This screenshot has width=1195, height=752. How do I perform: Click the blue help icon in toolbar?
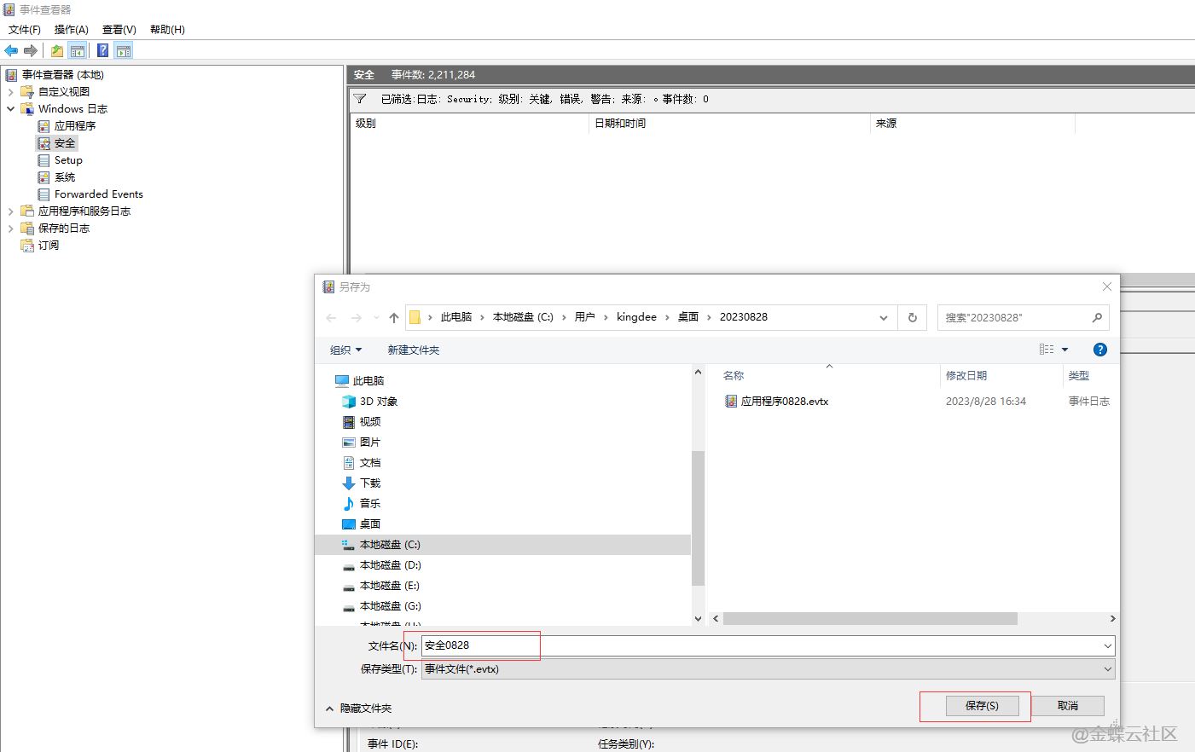(x=102, y=50)
